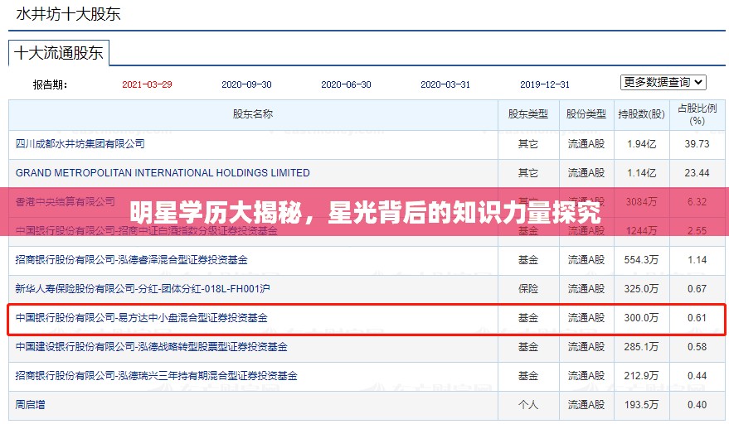Click the 212.9万 holdings cell
The height and width of the screenshot is (424, 729).
pyautogui.click(x=642, y=376)
